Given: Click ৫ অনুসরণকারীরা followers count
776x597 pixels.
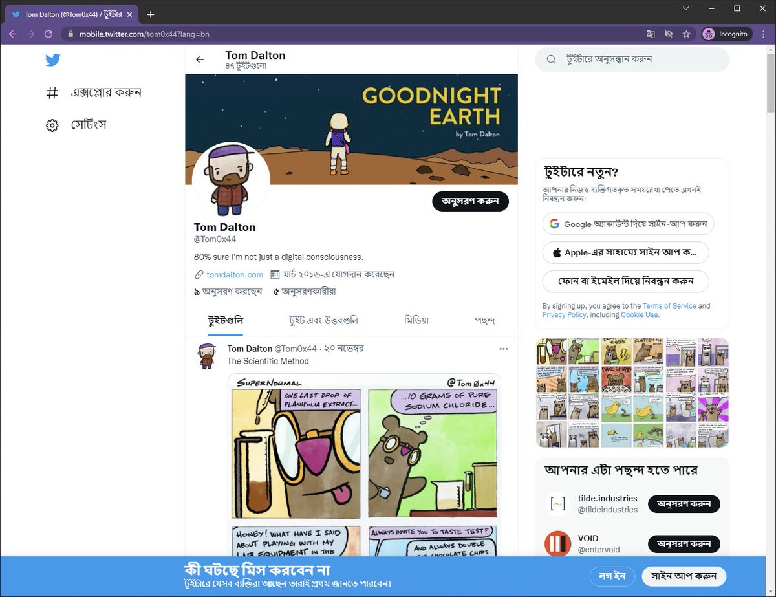Looking at the screenshot, I should point(305,292).
